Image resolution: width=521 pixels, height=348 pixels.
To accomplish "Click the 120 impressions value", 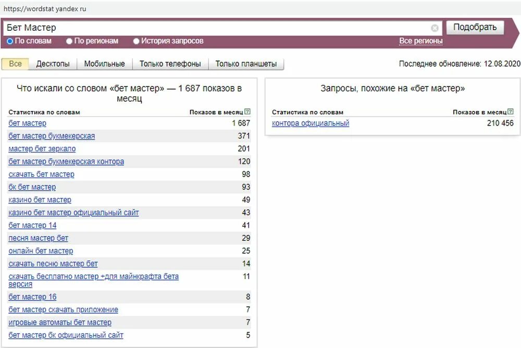I will (243, 161).
